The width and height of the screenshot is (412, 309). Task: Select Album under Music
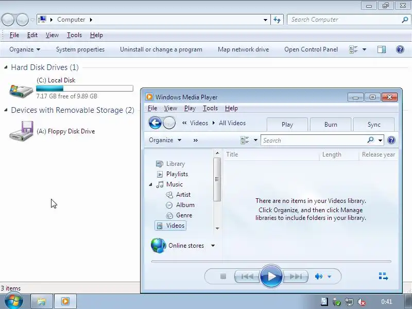180,205
